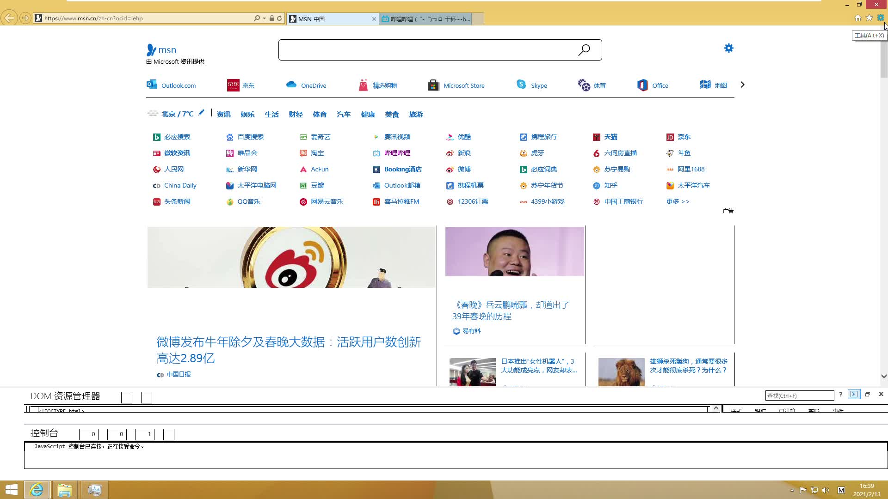
Task: Expand 更多 >> site links
Action: tap(678, 201)
